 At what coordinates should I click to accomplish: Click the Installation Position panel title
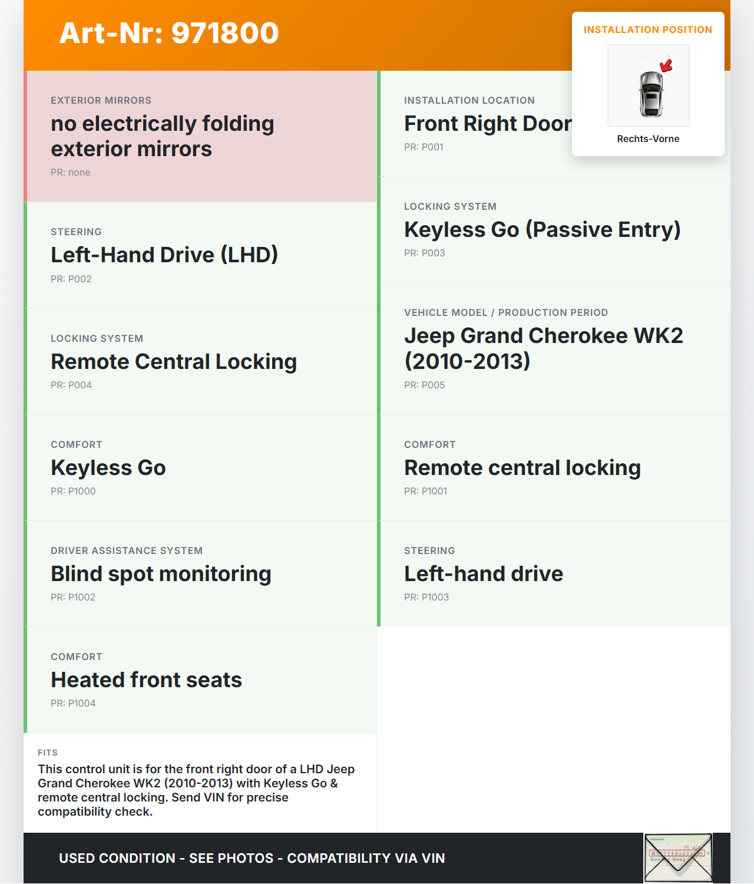pyautogui.click(x=647, y=30)
